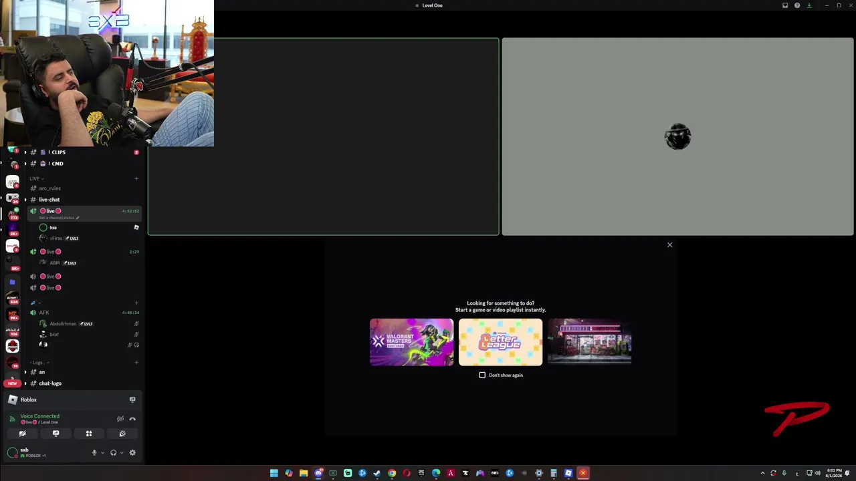Open the server with the 106 badge
Screen dimensions: 856x481
pos(12,329)
